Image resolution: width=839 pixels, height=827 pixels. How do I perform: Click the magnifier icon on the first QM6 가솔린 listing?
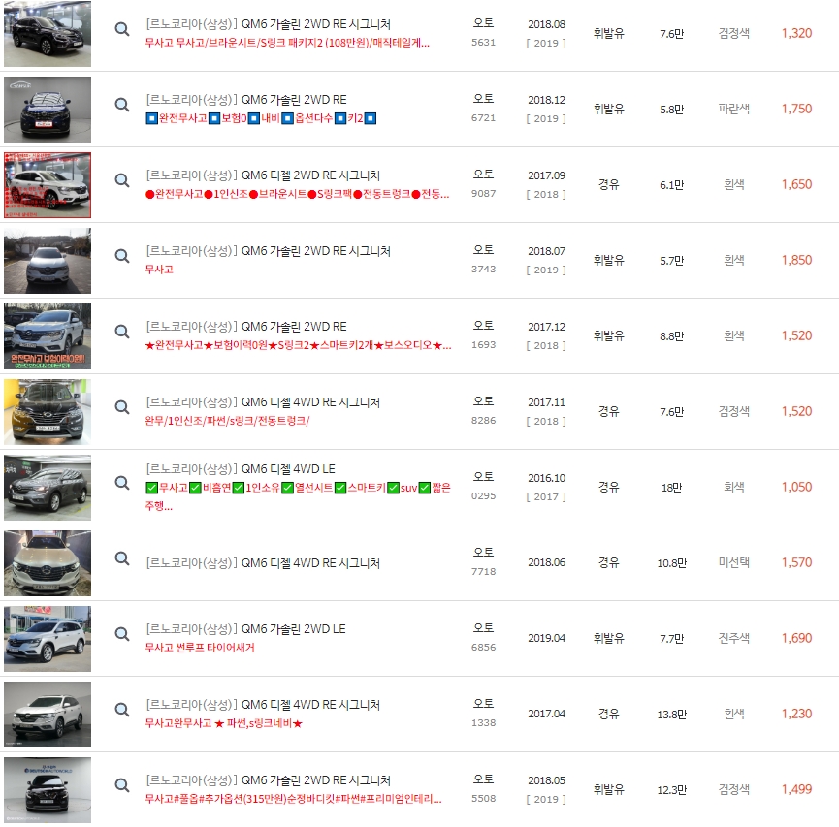[121, 29]
